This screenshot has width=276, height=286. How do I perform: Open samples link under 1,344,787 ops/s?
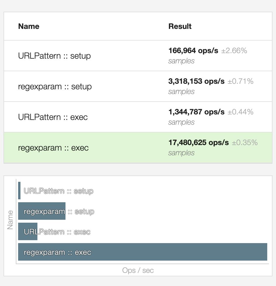[x=181, y=122]
